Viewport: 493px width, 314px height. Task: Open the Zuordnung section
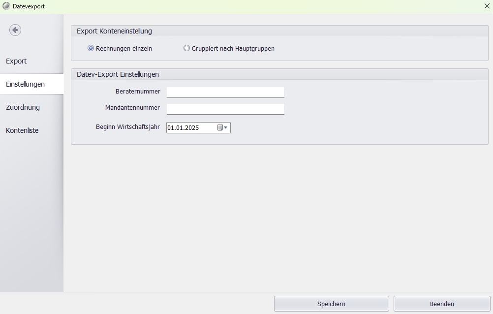tap(23, 107)
